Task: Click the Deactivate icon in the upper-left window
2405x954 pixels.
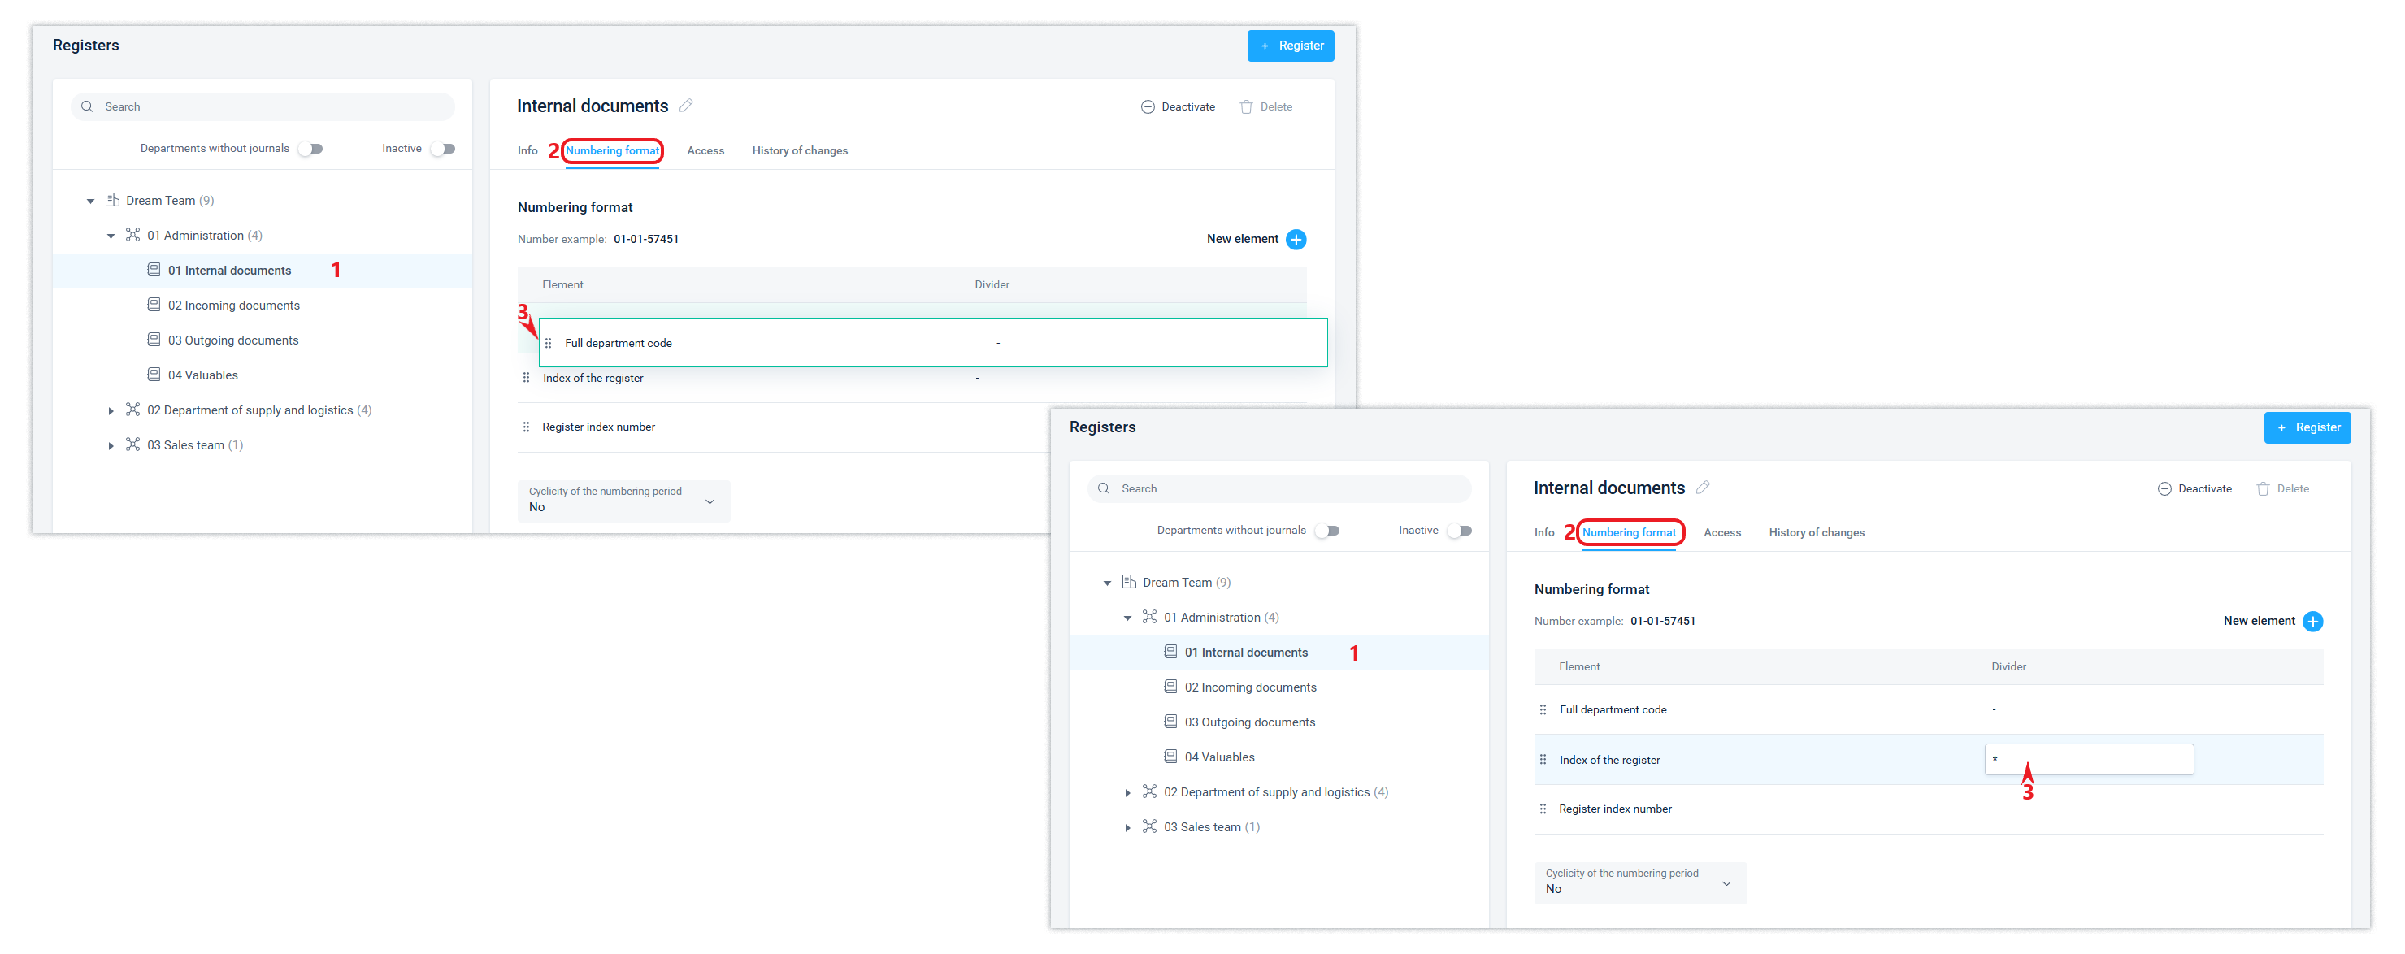Action: [x=1148, y=107]
